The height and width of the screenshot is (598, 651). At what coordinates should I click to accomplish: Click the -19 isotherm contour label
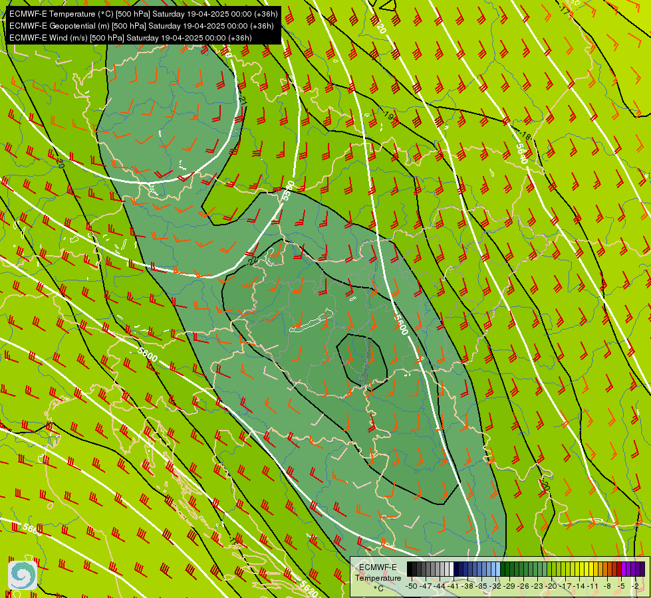388,116
